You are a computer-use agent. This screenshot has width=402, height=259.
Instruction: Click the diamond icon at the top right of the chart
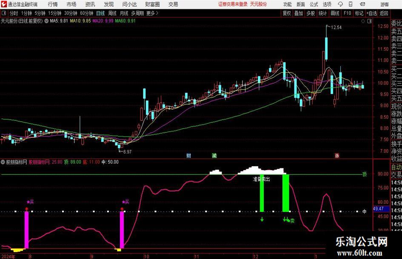pyautogui.click(x=363, y=21)
